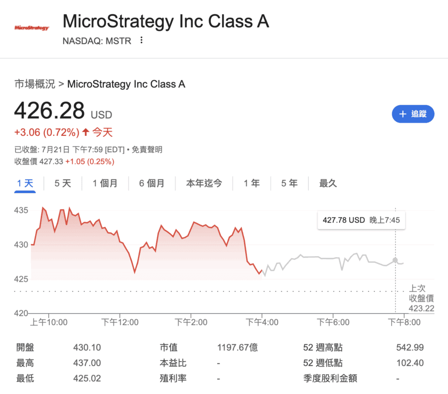Open the 免責聲明 disclaimer link
448x394 pixels.
click(x=147, y=150)
